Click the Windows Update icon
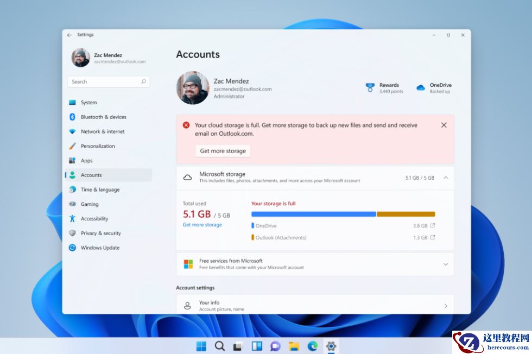Image resolution: width=532 pixels, height=354 pixels. click(72, 248)
